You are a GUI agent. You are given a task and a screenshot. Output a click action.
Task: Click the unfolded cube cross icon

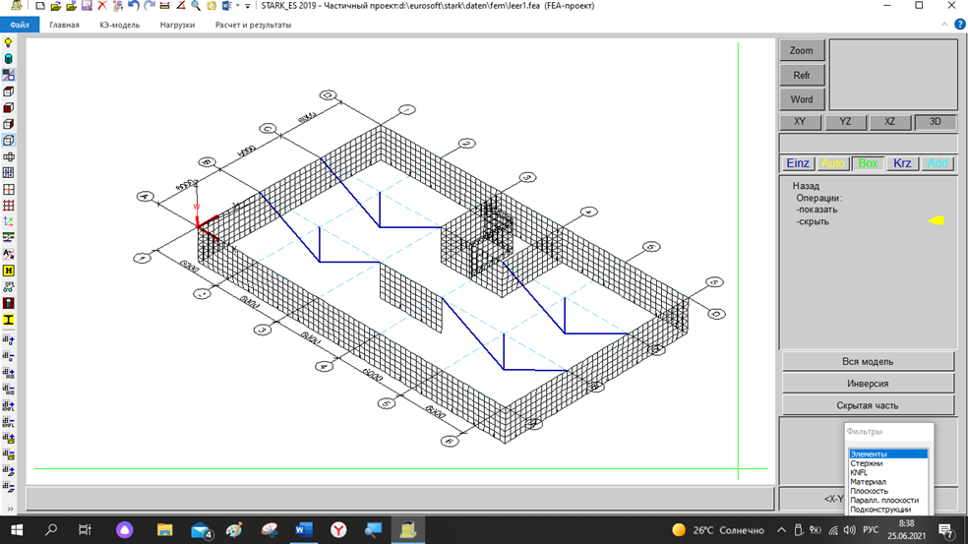(9, 156)
